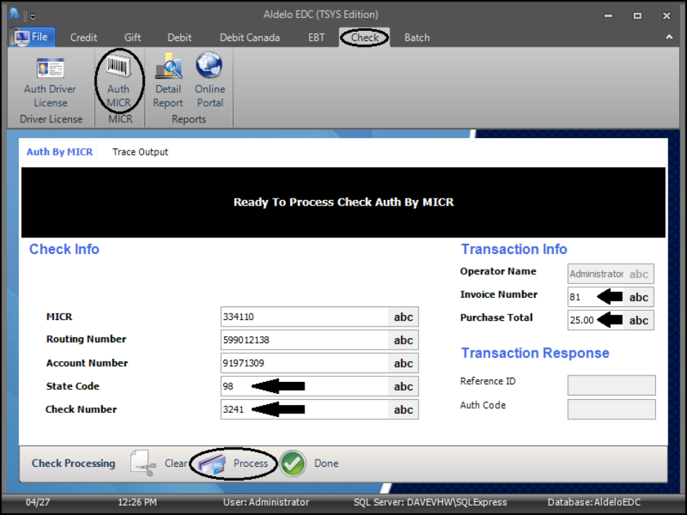Click User: Administrator in status bar
Image resolution: width=687 pixels, height=515 pixels.
pyautogui.click(x=266, y=502)
